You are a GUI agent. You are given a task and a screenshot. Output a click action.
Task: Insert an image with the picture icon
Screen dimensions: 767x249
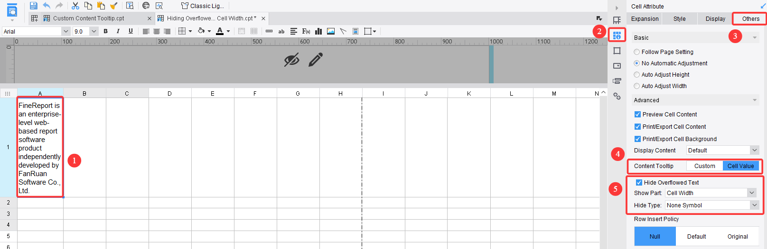(331, 31)
